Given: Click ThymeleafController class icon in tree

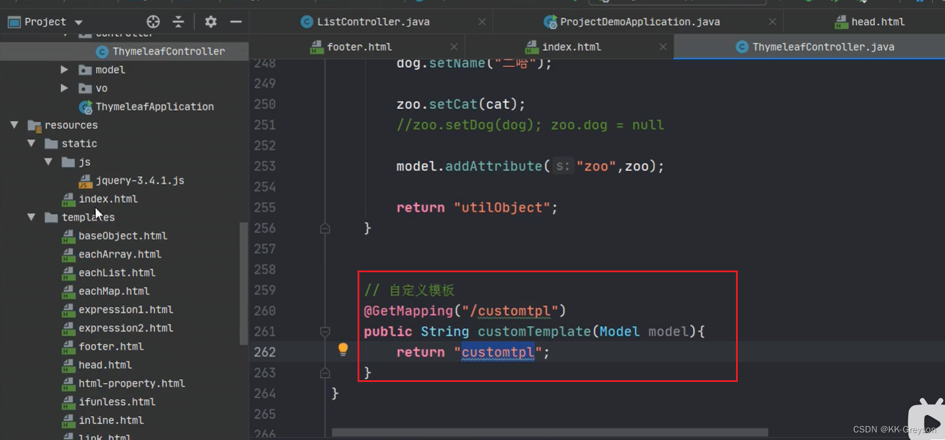Looking at the screenshot, I should tap(102, 52).
